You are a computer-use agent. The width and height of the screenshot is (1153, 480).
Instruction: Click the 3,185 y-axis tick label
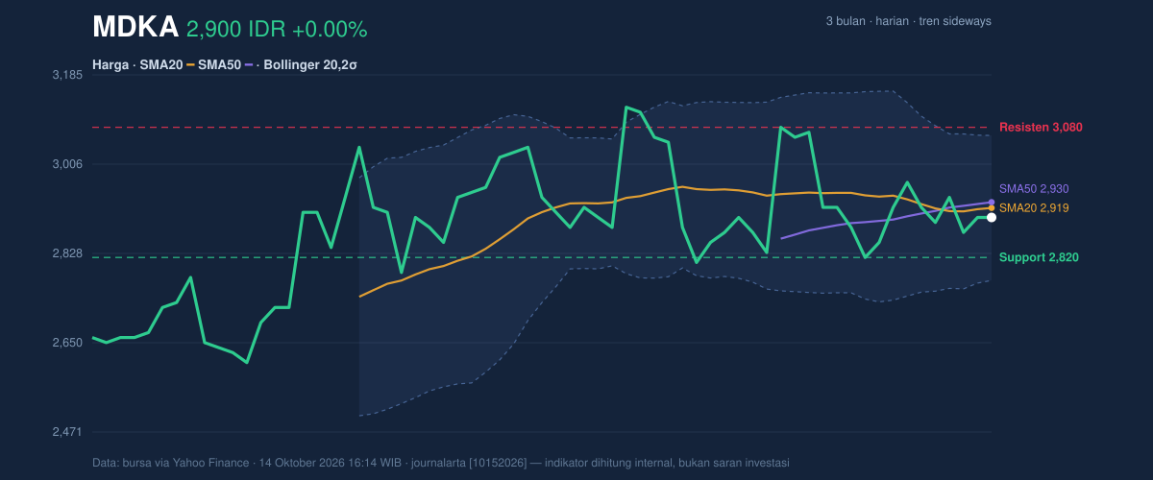tap(66, 75)
